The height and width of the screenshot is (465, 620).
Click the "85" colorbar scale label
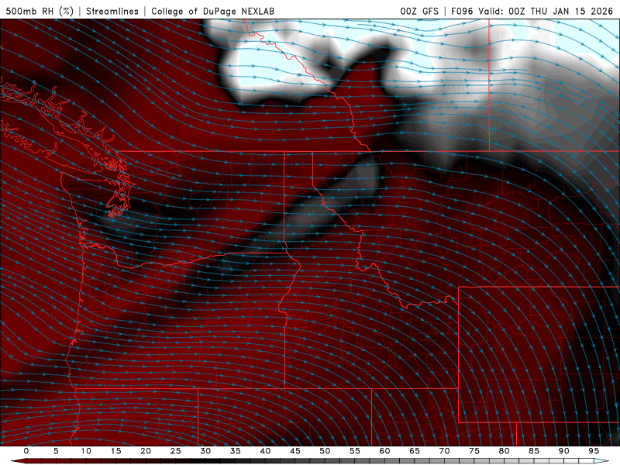(x=534, y=451)
